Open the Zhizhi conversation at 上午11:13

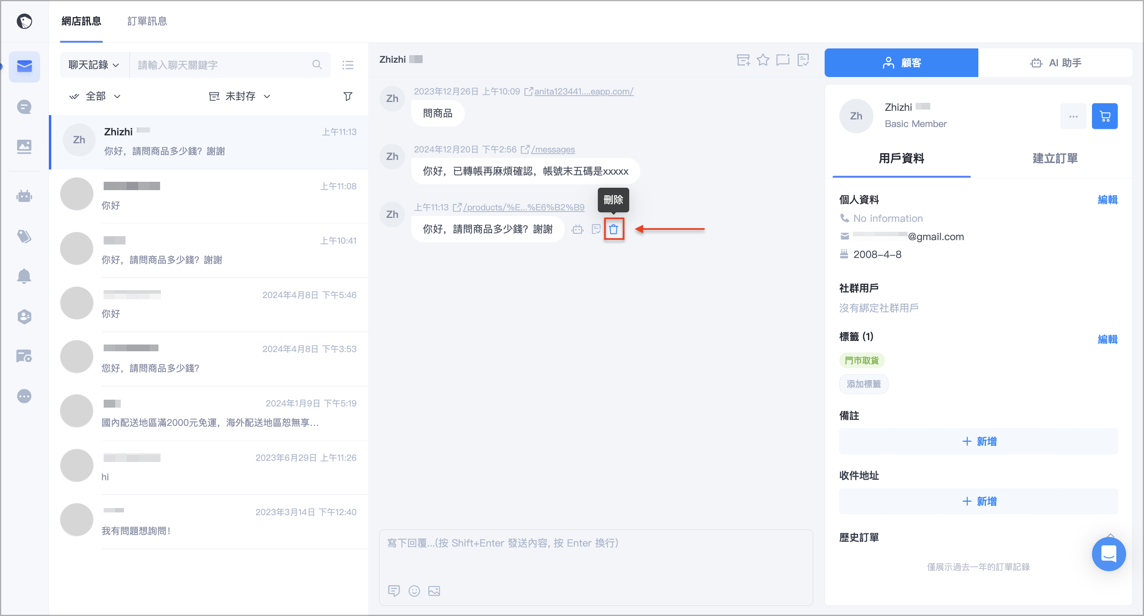tap(209, 142)
